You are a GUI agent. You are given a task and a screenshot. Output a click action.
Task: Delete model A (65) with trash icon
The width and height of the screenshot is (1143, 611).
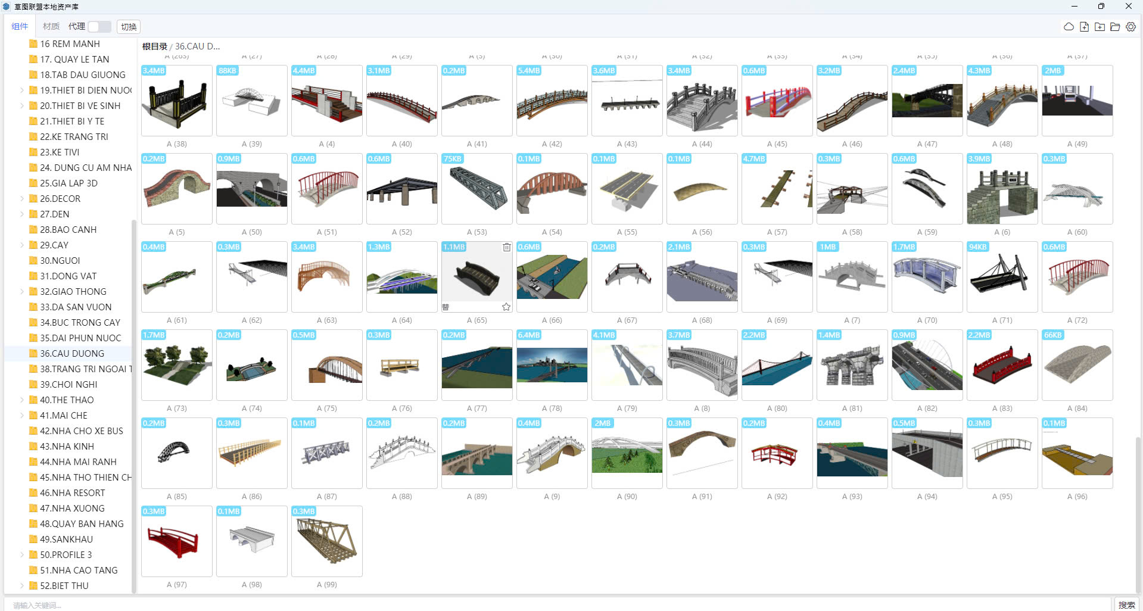point(506,247)
